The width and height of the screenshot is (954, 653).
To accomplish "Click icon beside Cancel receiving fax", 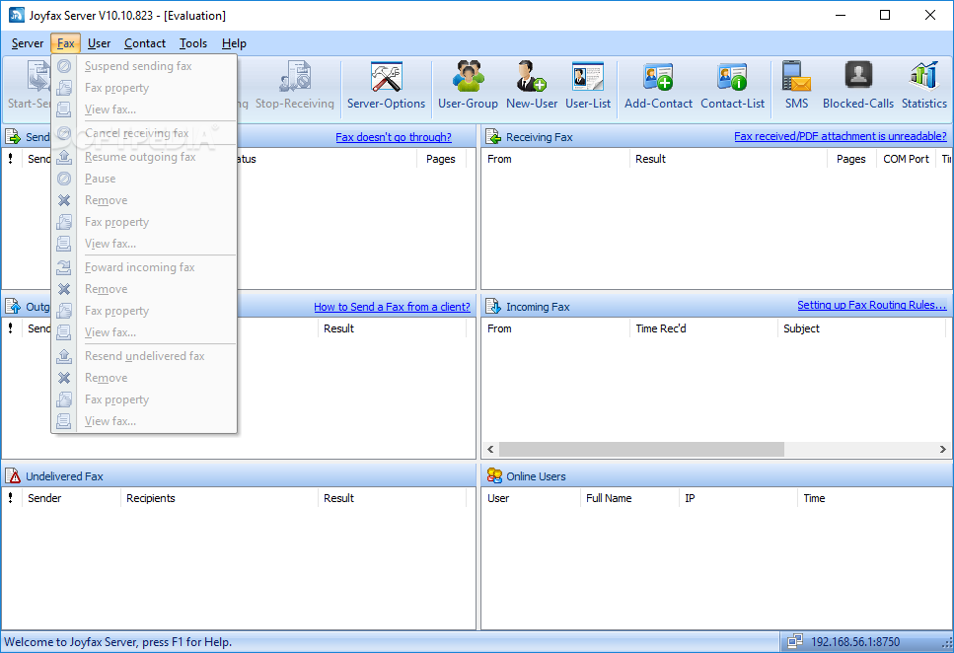I will (64, 132).
